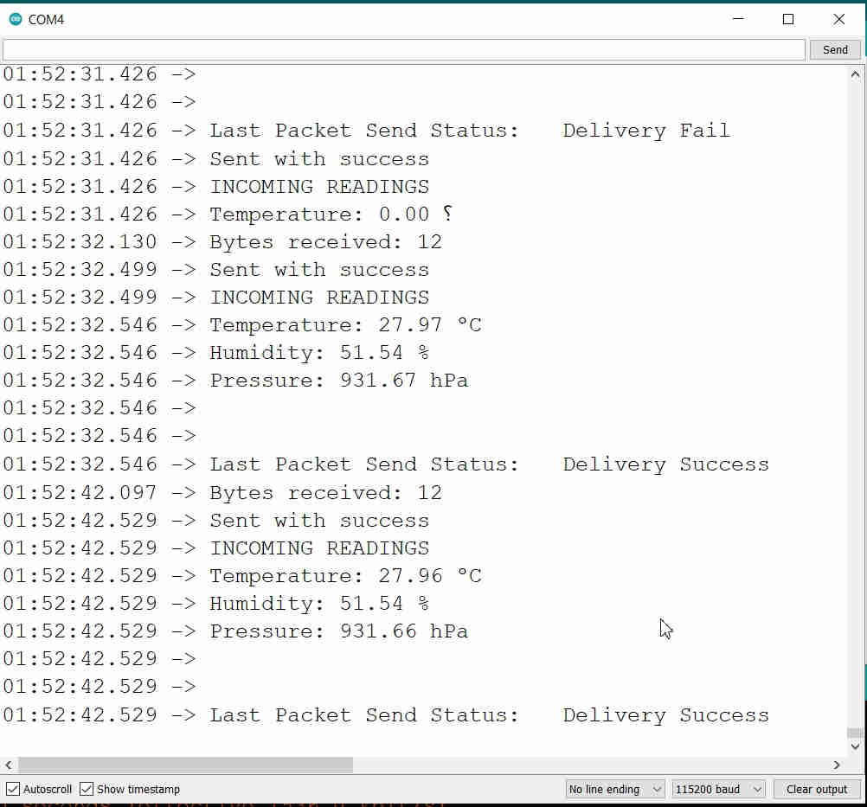The height and width of the screenshot is (807, 867).
Task: Click 'Humidity: 51.54 %' at 01:52:42.529
Action: point(319,604)
